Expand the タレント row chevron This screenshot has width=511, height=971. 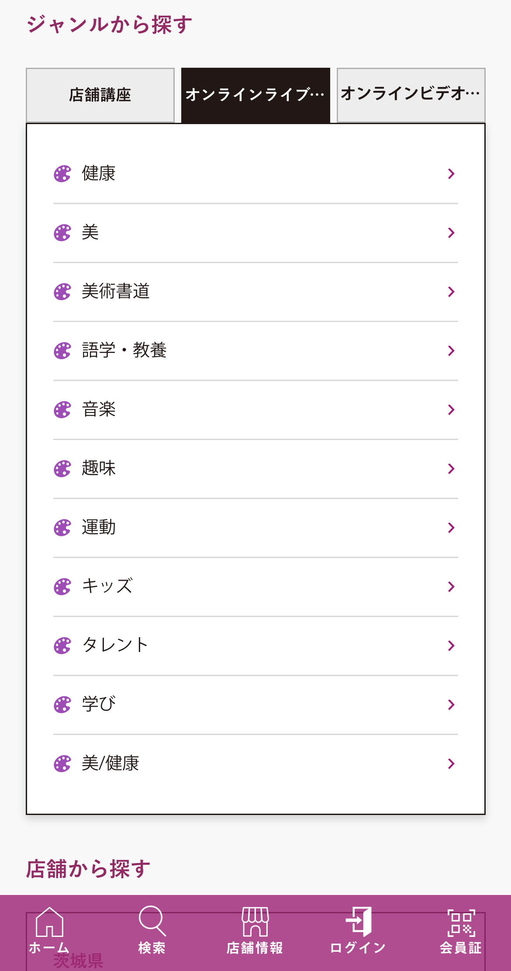[x=451, y=645]
